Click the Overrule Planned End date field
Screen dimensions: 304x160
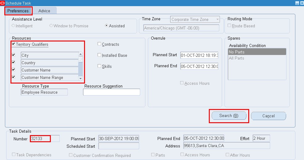pyautogui.click(x=199, y=66)
